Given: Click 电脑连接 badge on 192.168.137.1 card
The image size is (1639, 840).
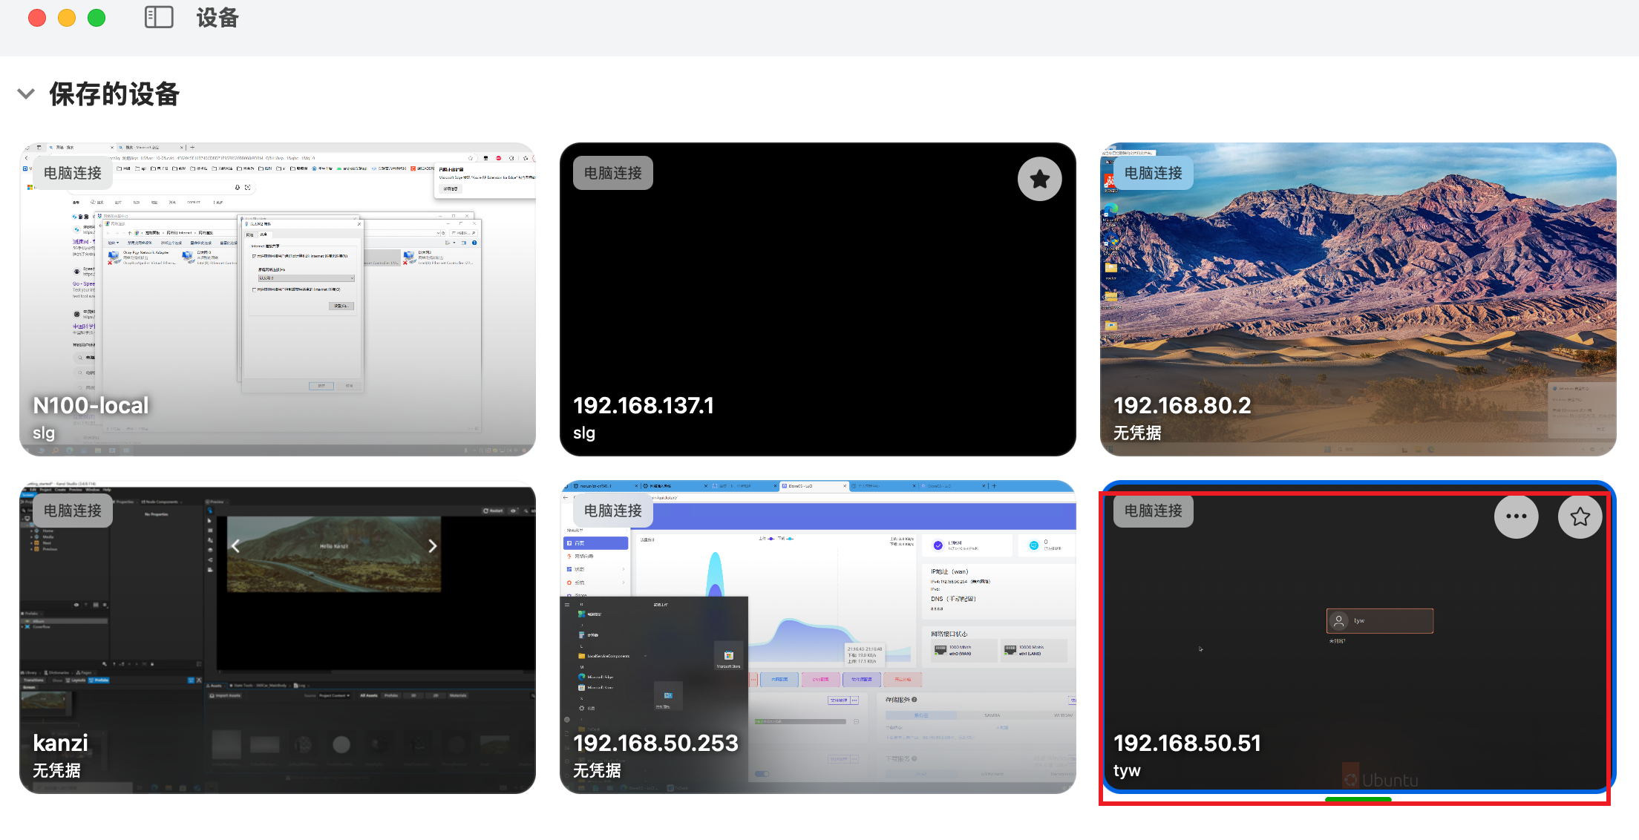Looking at the screenshot, I should point(612,173).
